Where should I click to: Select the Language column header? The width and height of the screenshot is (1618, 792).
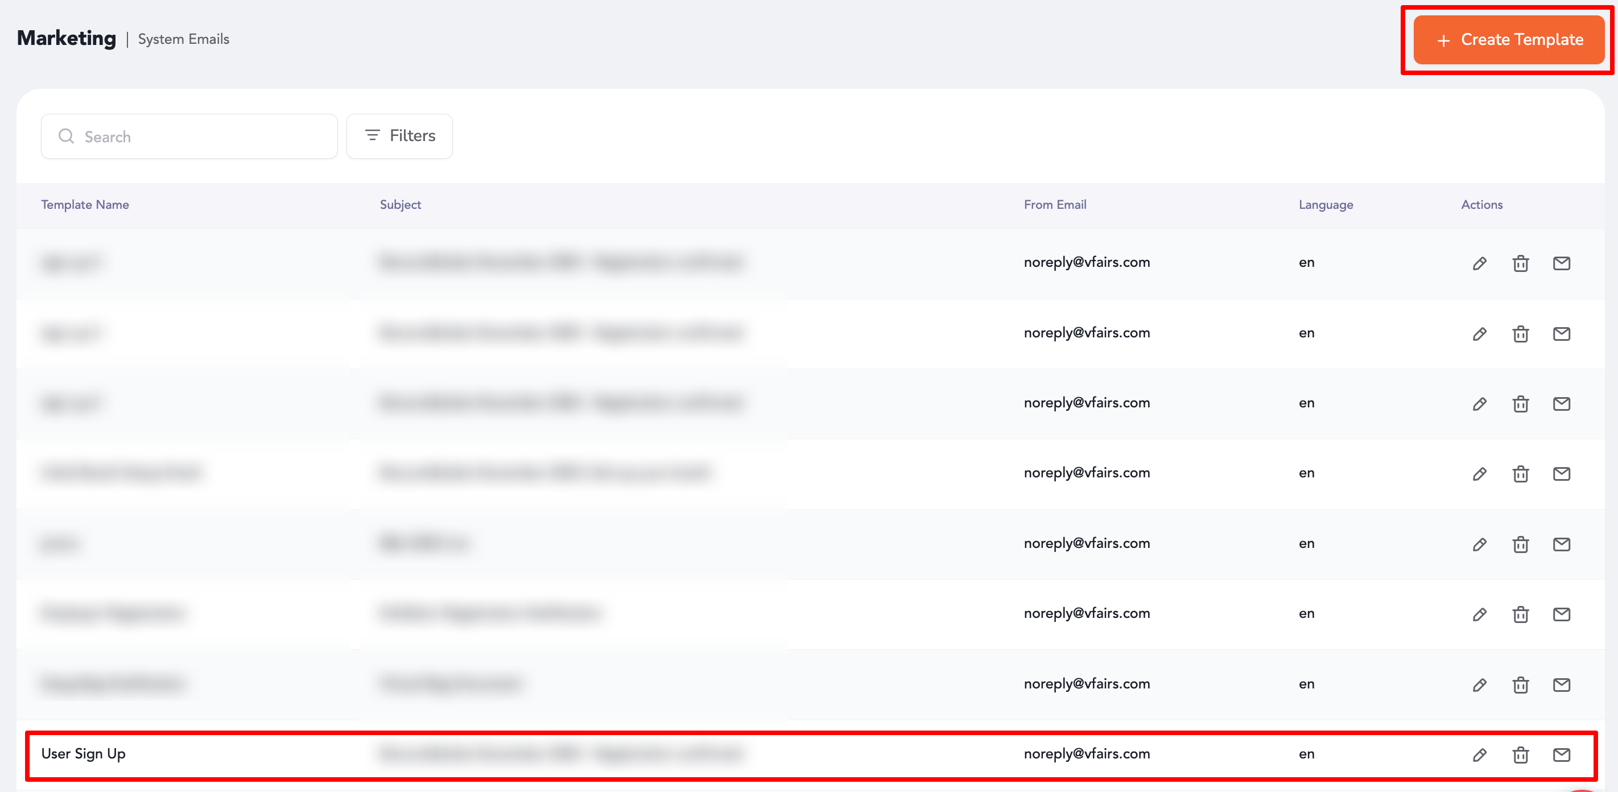pyautogui.click(x=1326, y=205)
